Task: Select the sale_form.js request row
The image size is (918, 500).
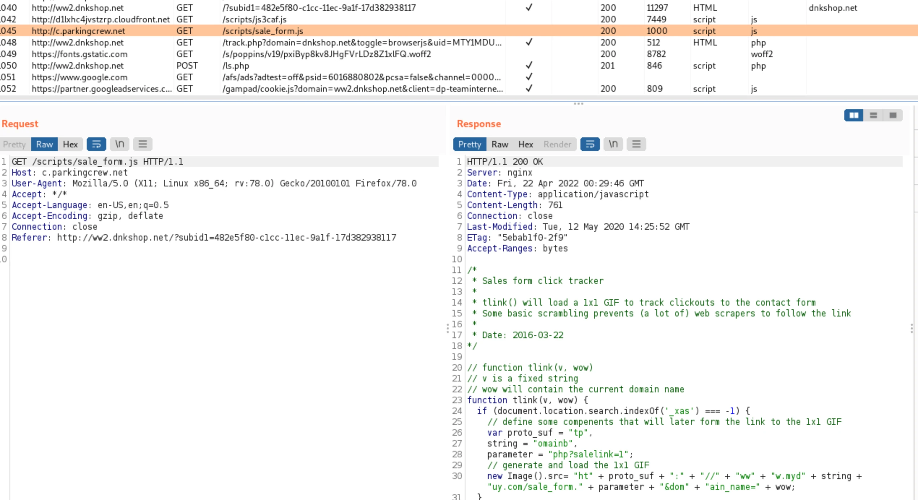Action: (459, 31)
